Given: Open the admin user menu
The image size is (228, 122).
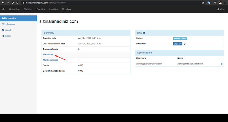Looking at the screenshot, I should tap(221, 9).
